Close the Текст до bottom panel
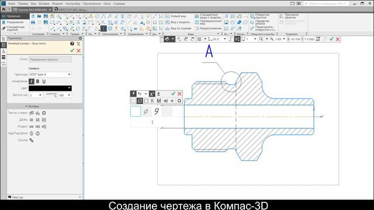The height and width of the screenshot is (210, 374). tap(80, 197)
